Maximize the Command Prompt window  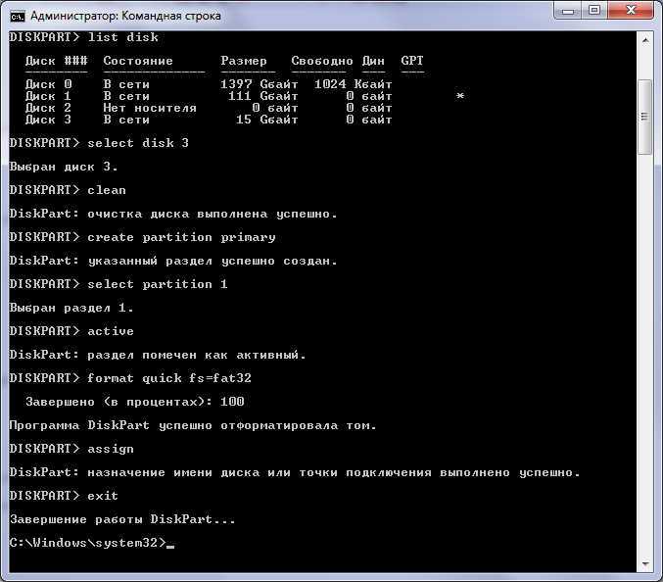point(594,11)
